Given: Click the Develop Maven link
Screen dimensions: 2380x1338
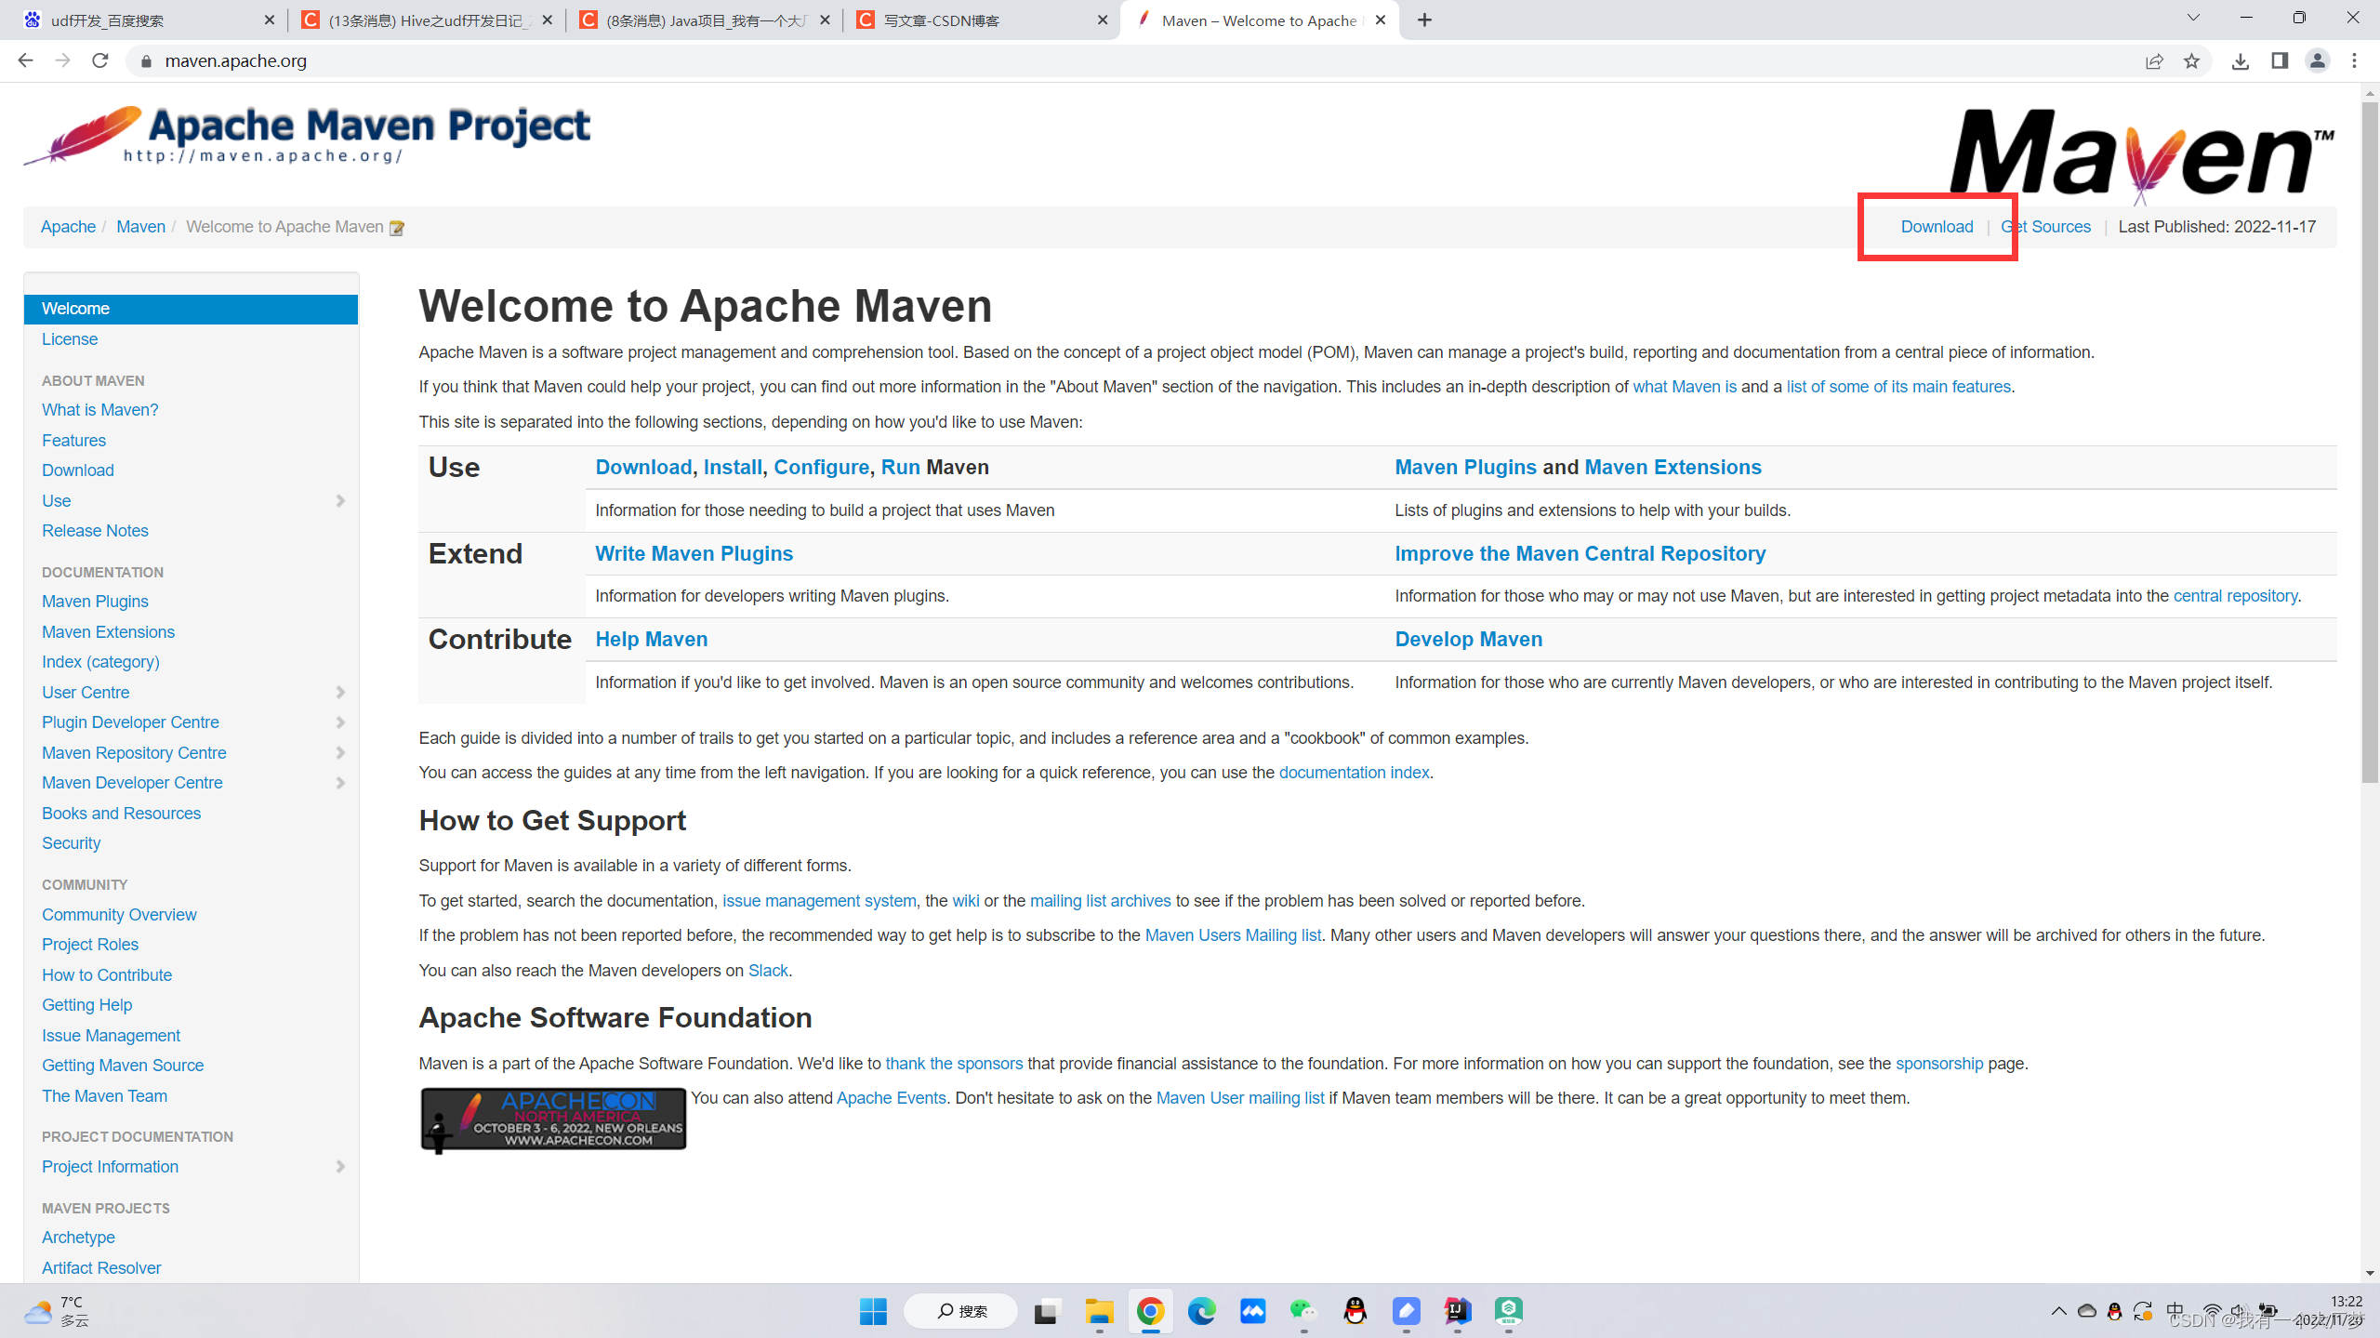Looking at the screenshot, I should click(1468, 640).
